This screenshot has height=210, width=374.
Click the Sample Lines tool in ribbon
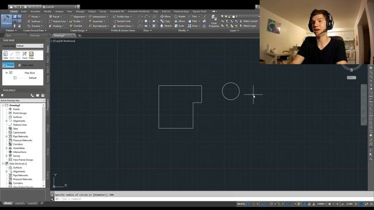tap(122, 21)
